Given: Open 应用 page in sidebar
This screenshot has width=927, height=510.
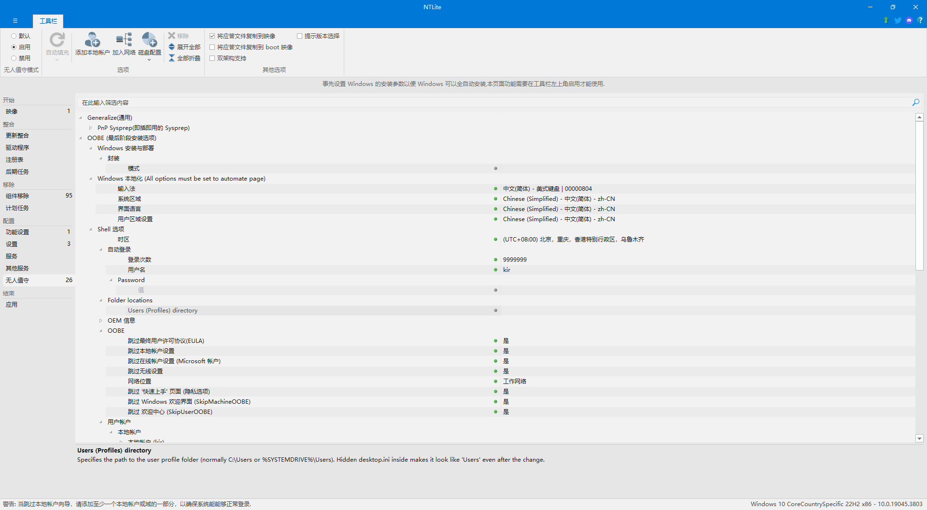Looking at the screenshot, I should (38, 304).
